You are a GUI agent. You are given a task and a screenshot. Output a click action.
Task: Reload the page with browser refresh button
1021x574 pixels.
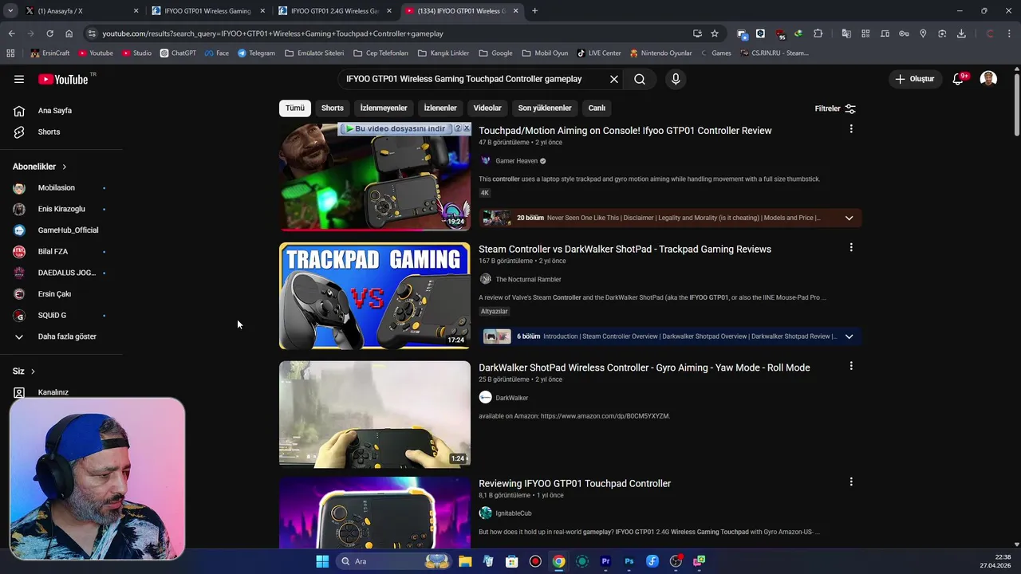[49, 33]
